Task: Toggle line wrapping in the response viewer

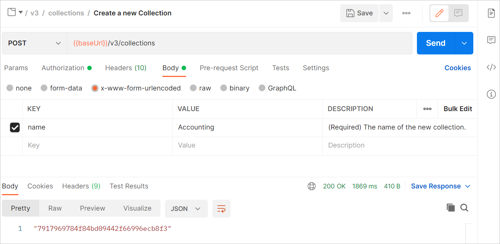Action: (221, 209)
